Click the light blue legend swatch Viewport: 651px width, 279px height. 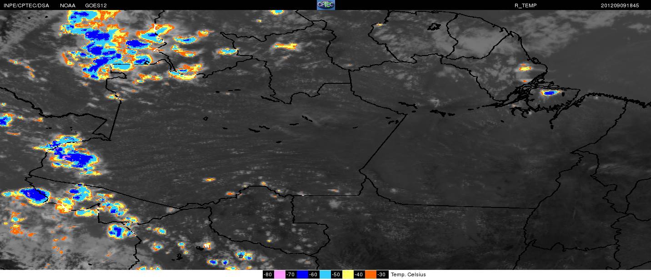(x=325, y=274)
